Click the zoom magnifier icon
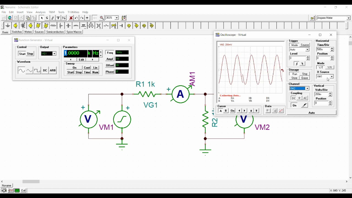This screenshot has height=198, width=352. pyautogui.click(x=102, y=18)
